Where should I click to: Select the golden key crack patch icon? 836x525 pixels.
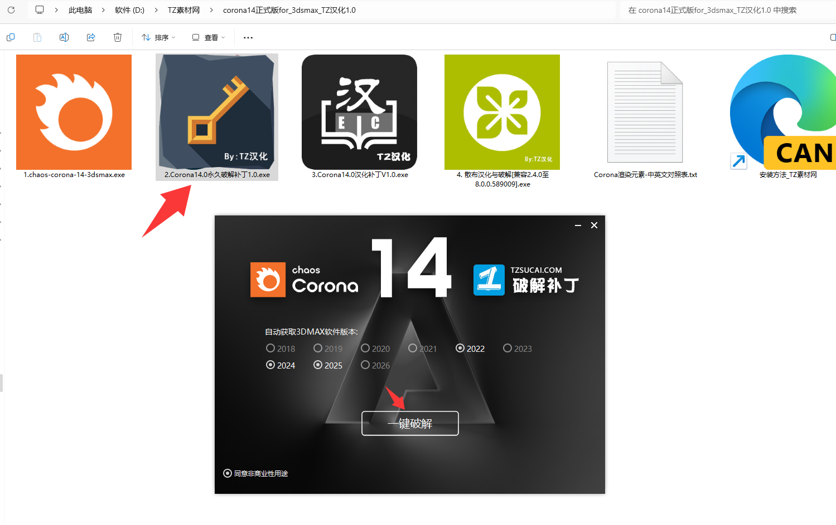click(217, 112)
